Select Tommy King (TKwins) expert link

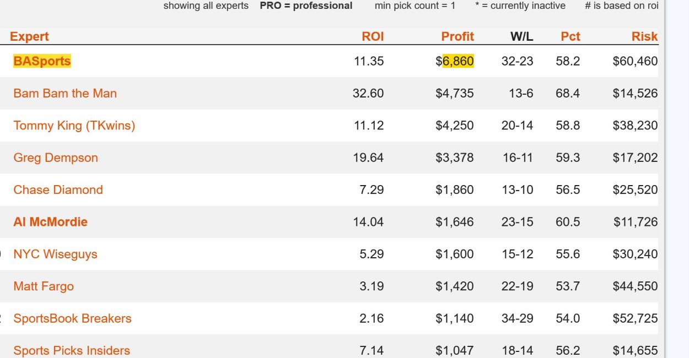(74, 126)
